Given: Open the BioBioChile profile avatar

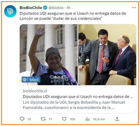Looking at the screenshot, I should [x=10, y=11].
